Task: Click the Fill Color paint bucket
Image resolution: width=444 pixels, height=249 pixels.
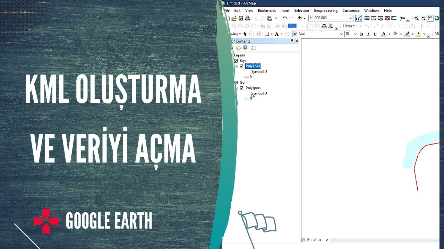Action: (395, 34)
